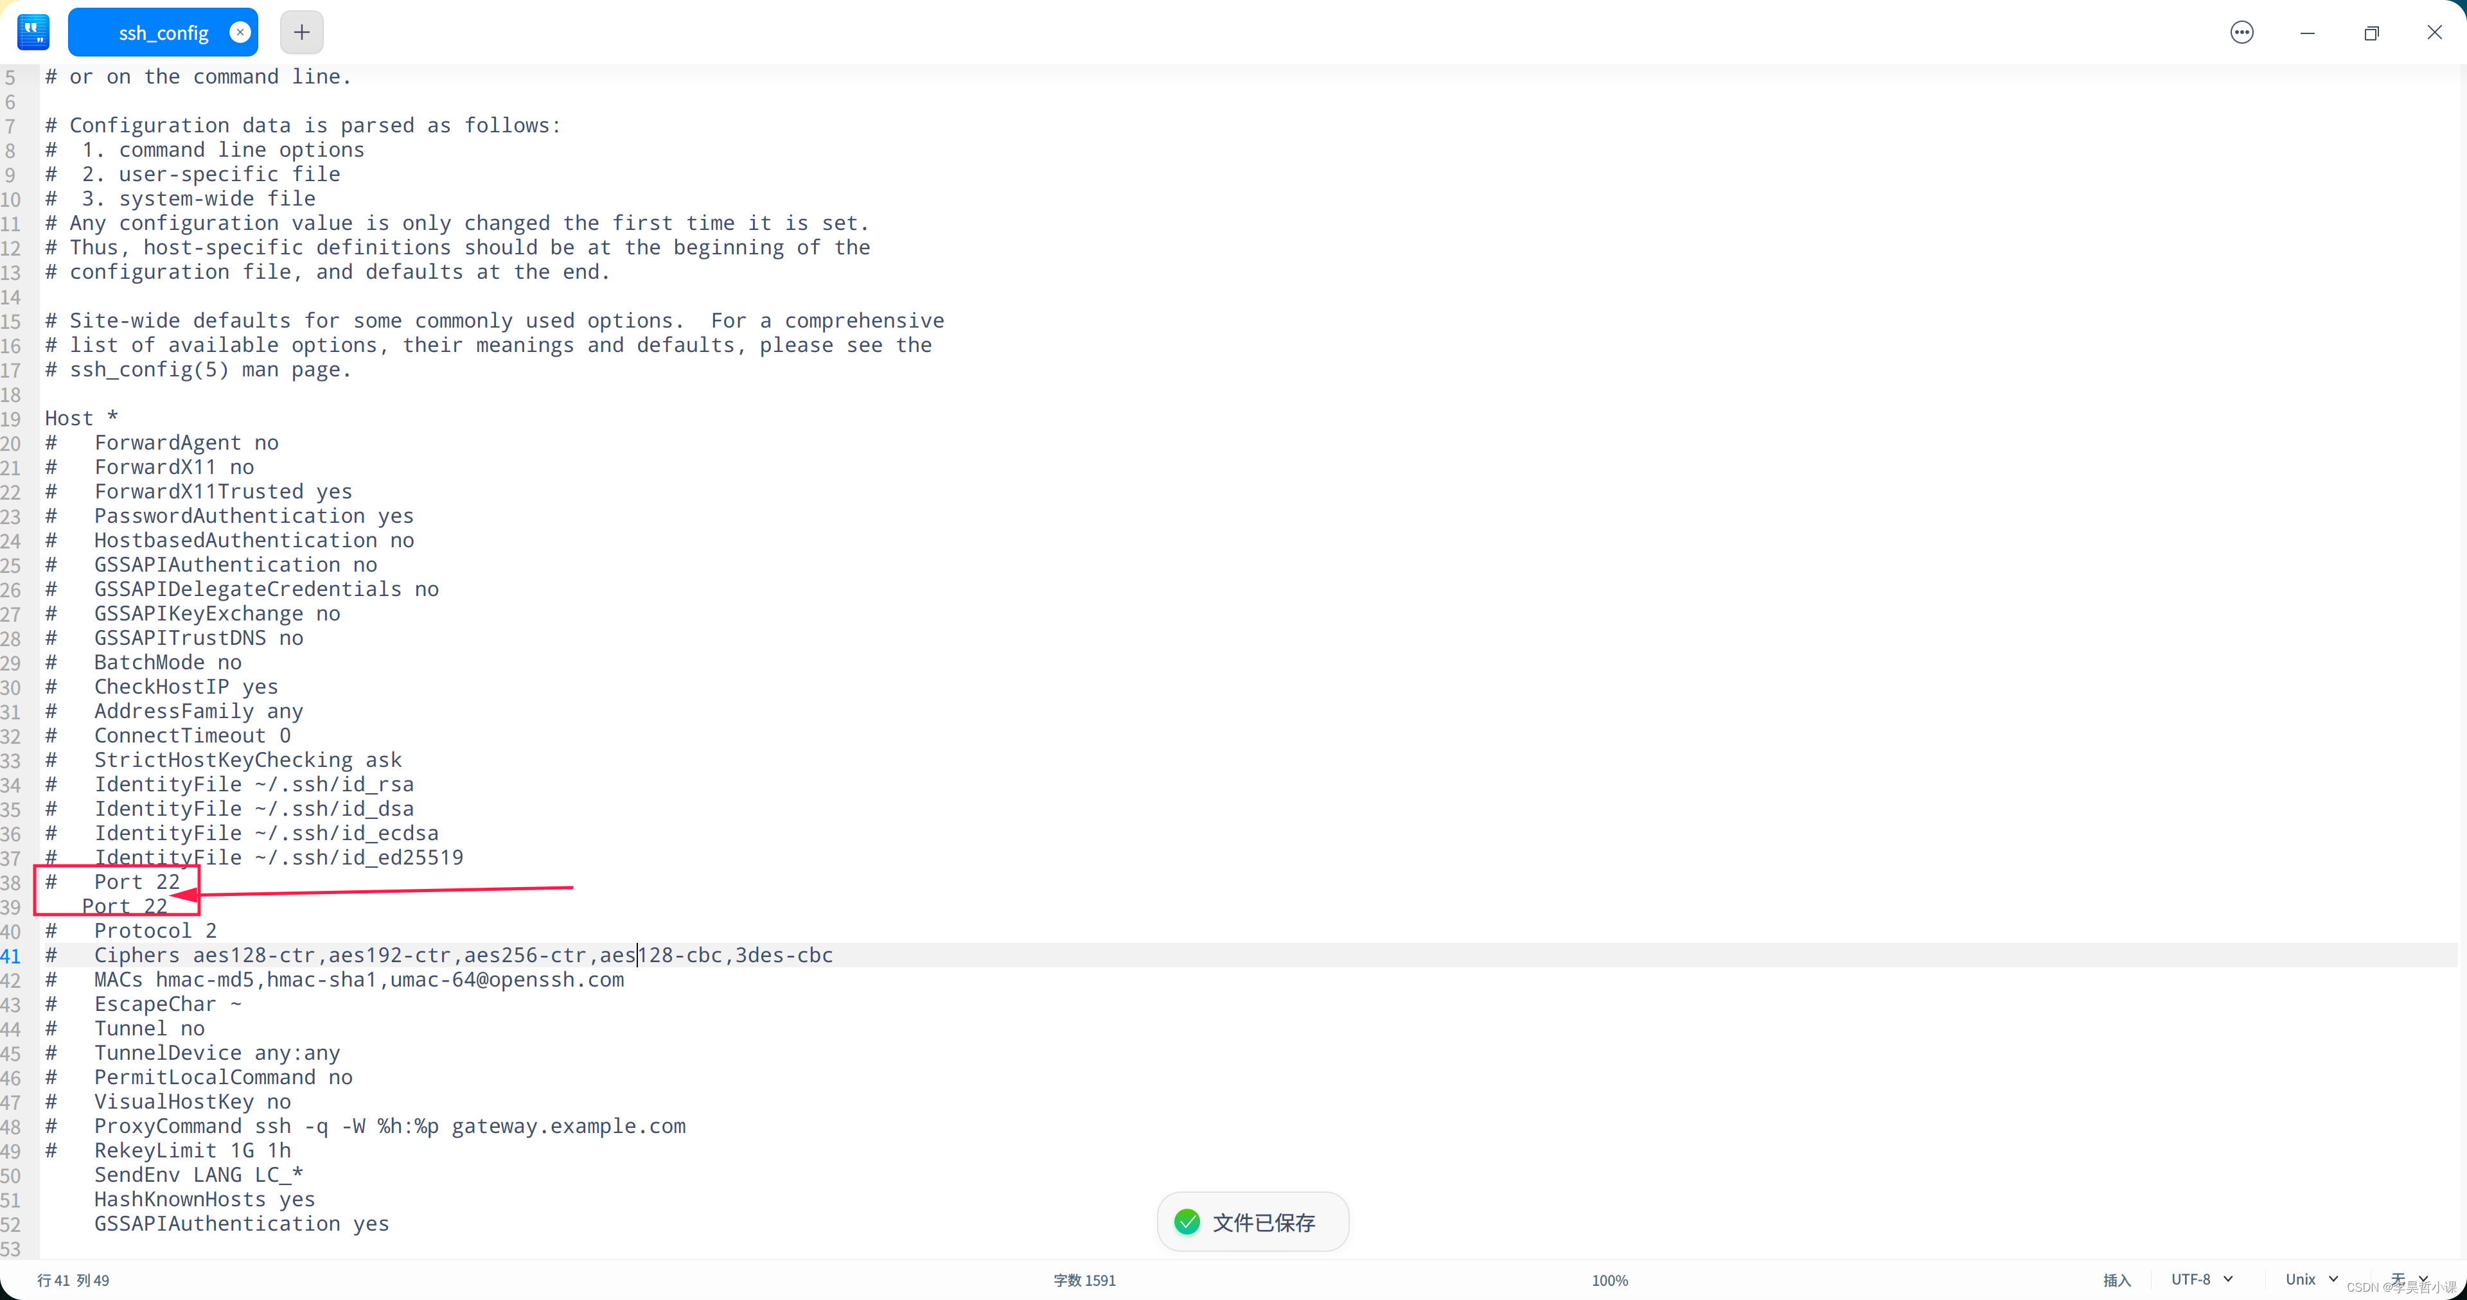Click the ProxyCommand ssh gateway.example.com line
Screen dimensions: 2467x1300
(x=365, y=1126)
